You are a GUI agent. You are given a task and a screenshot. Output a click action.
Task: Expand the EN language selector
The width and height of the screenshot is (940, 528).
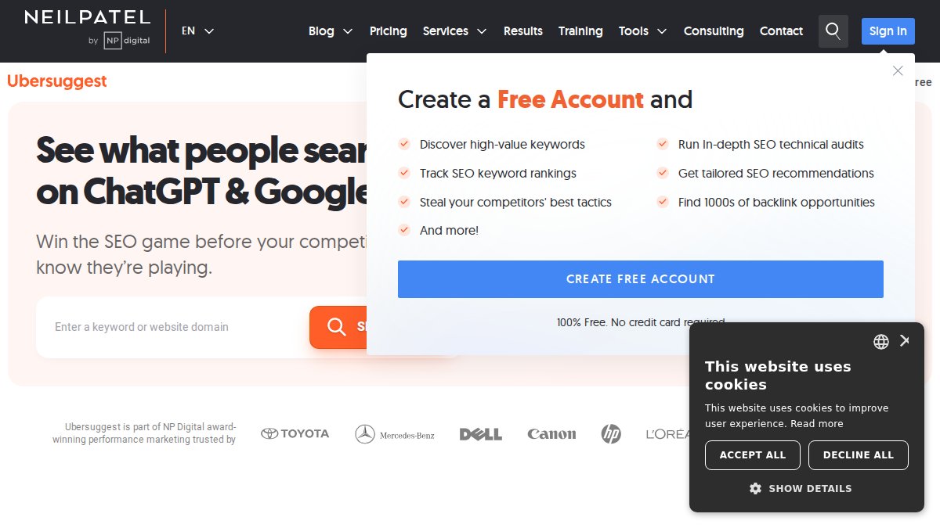click(196, 31)
